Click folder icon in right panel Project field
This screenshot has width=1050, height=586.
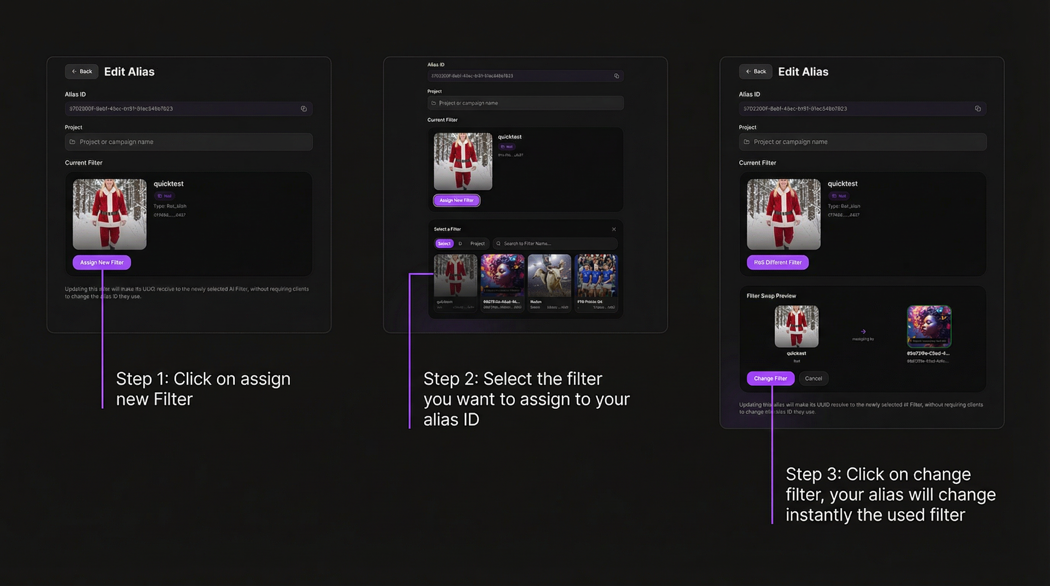click(x=747, y=142)
